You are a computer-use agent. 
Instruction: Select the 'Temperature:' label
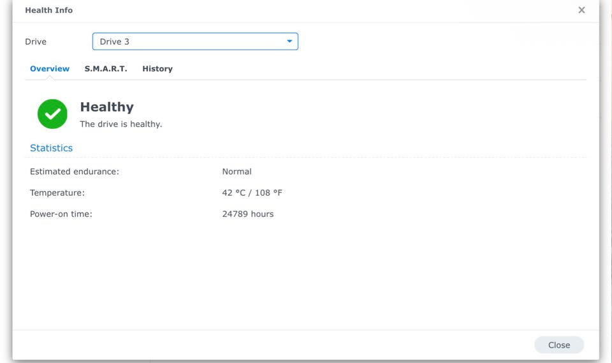click(57, 193)
